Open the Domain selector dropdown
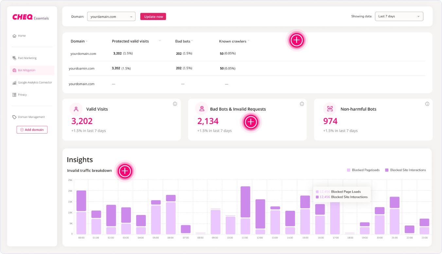This screenshot has height=254, width=442. pos(111,16)
